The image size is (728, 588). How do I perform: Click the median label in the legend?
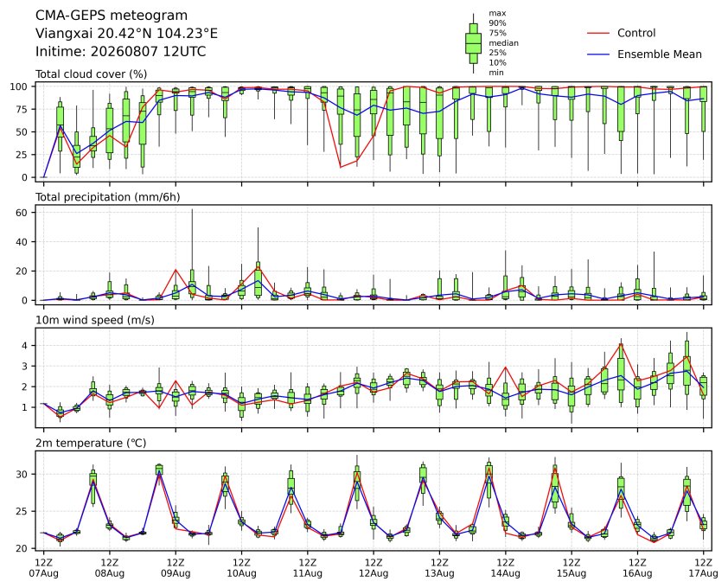503,42
